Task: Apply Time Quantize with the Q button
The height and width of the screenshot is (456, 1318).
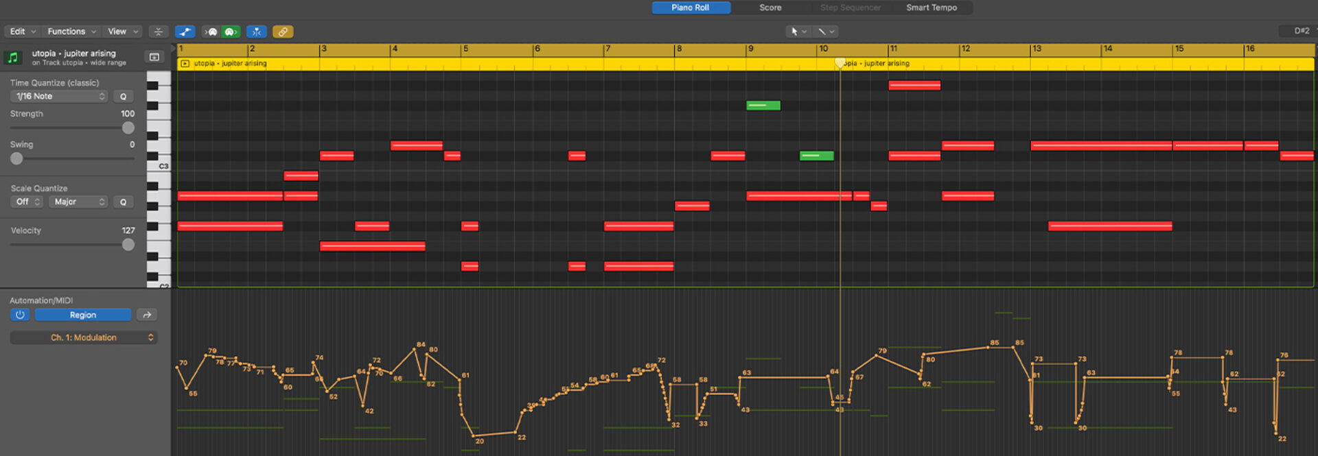Action: pyautogui.click(x=124, y=97)
